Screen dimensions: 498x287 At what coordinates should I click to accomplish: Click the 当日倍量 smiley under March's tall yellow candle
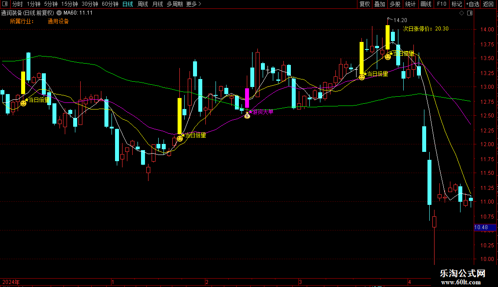362,77
